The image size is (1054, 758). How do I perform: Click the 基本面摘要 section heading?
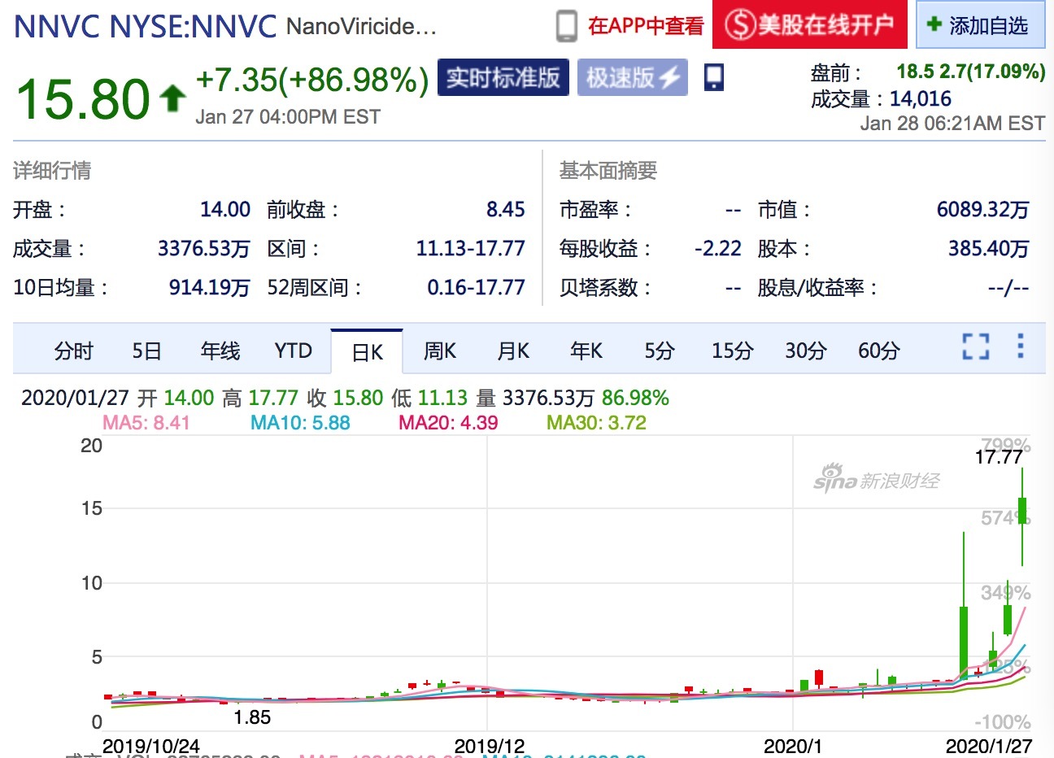[x=608, y=171]
